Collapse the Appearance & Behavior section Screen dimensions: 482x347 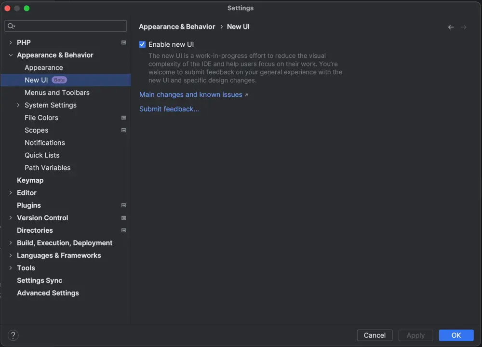(11, 55)
